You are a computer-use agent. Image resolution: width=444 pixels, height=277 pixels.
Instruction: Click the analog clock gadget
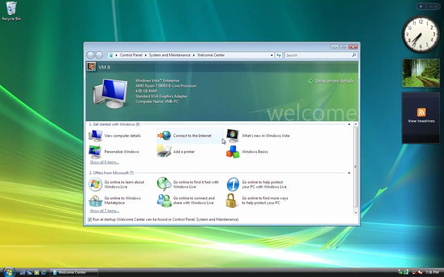coord(421,34)
